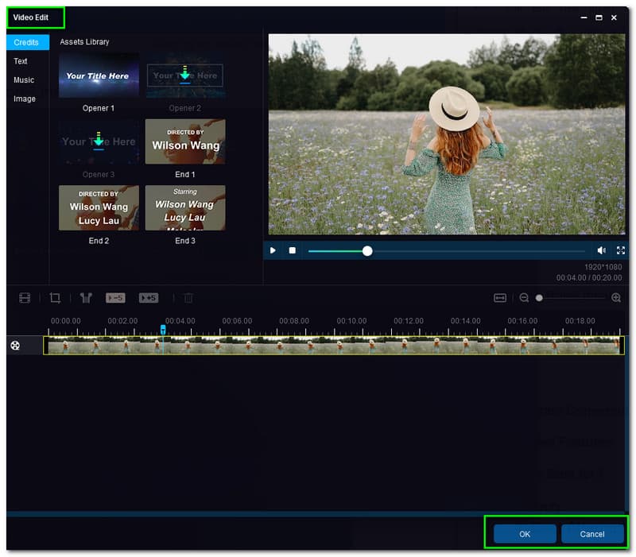Play the video preview
The image size is (636, 557).
273,250
